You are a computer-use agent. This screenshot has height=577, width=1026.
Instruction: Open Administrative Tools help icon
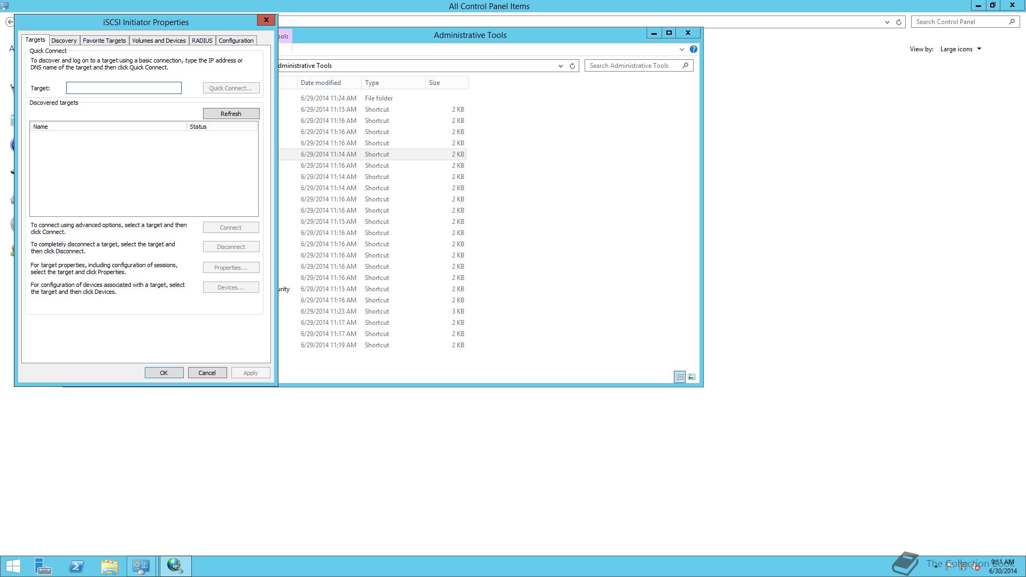[x=693, y=49]
